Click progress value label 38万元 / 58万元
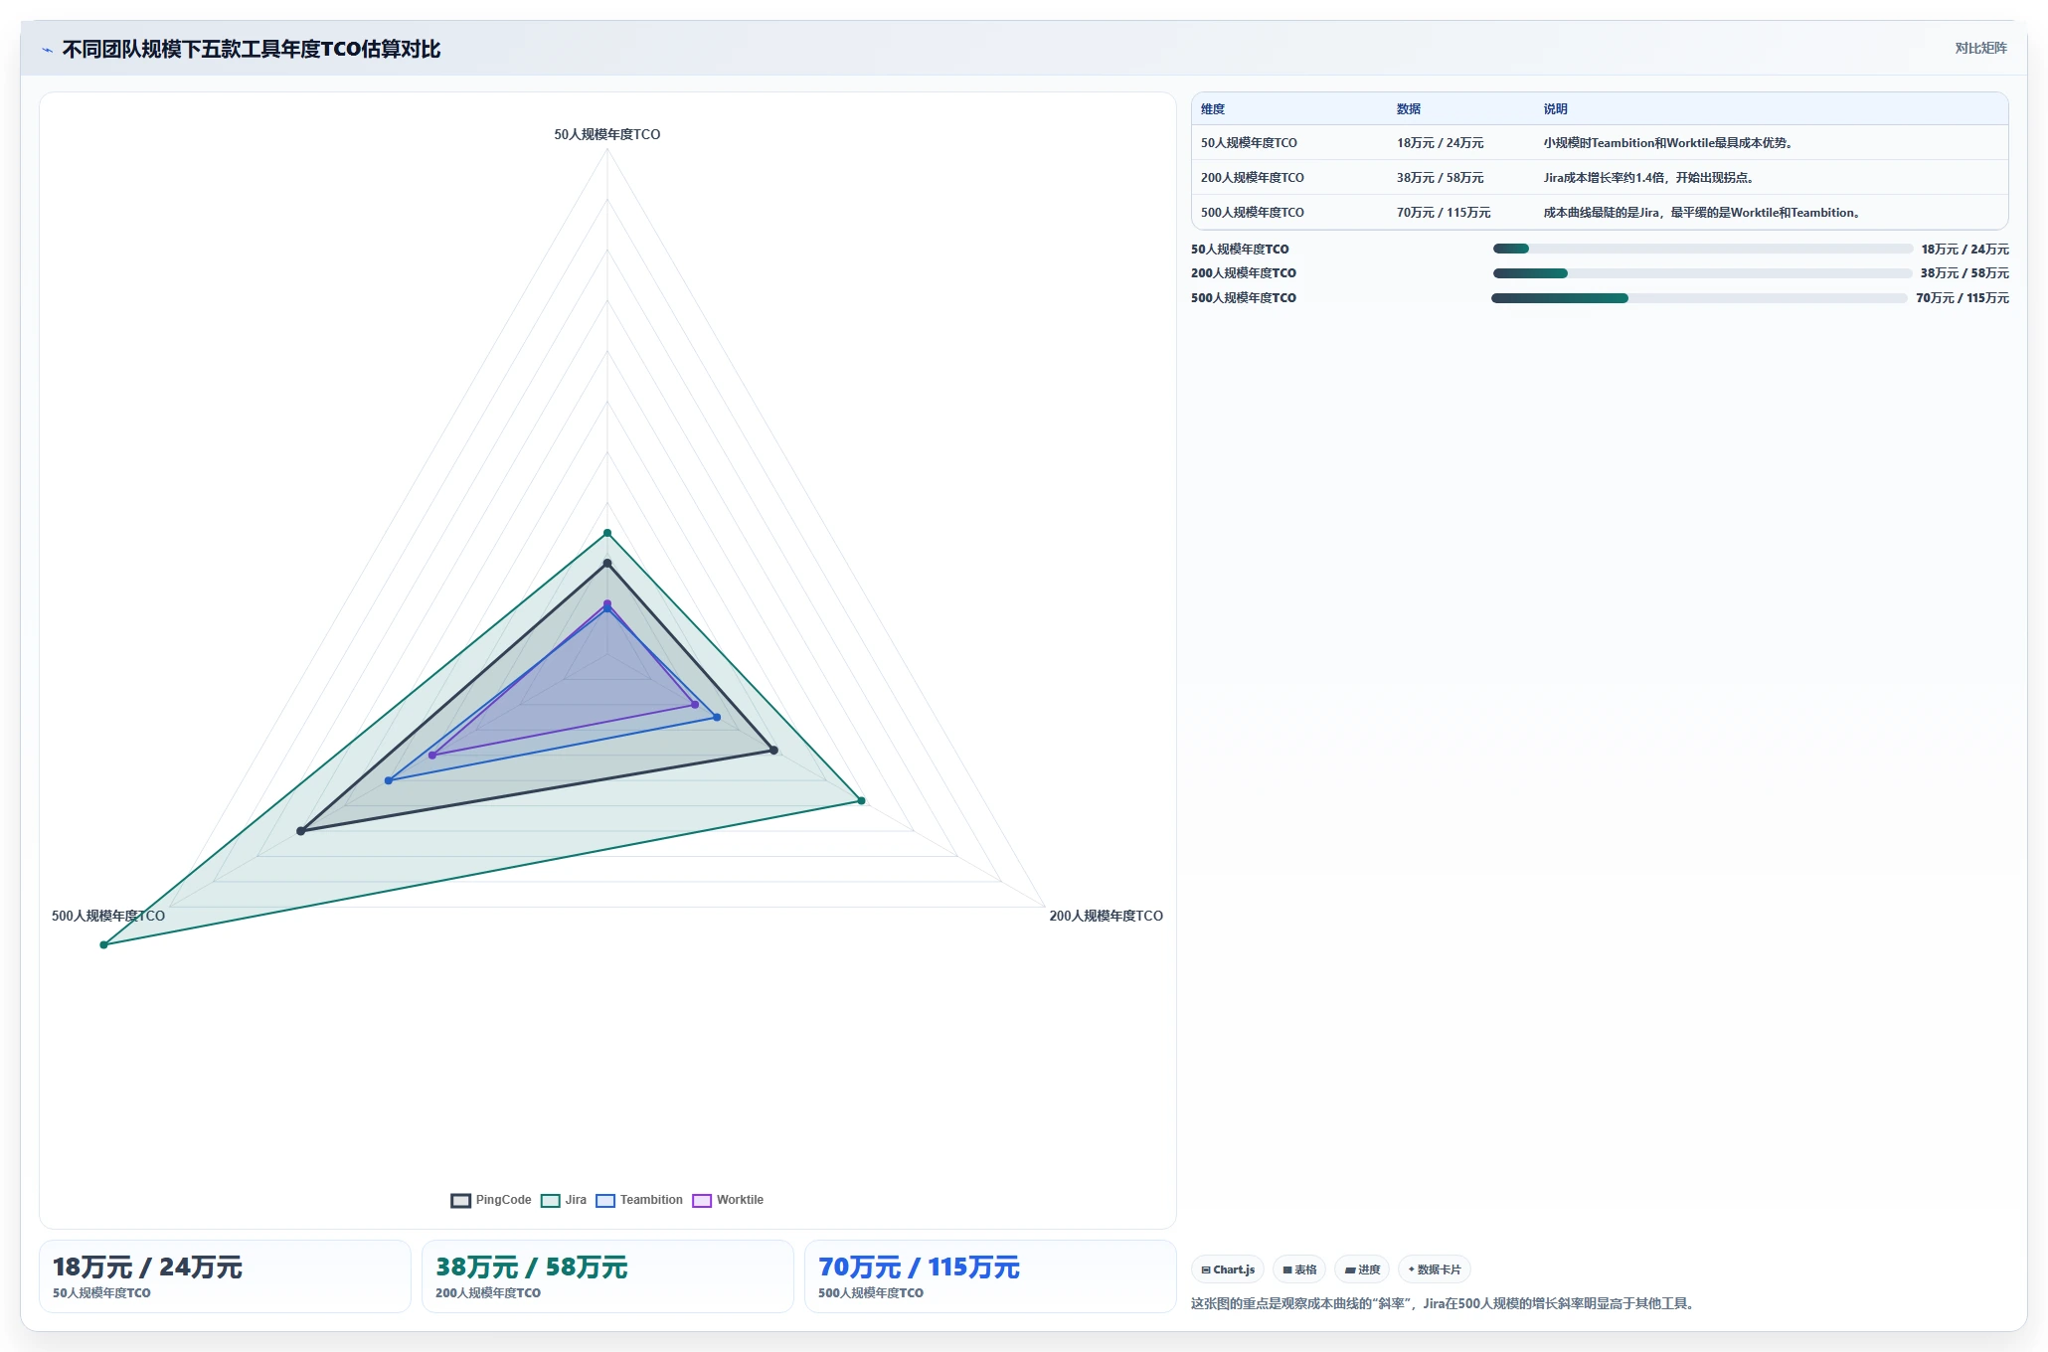The image size is (2048, 1352). click(x=1964, y=273)
